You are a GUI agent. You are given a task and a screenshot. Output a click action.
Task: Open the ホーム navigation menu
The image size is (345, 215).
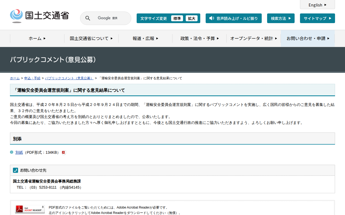pos(37,38)
